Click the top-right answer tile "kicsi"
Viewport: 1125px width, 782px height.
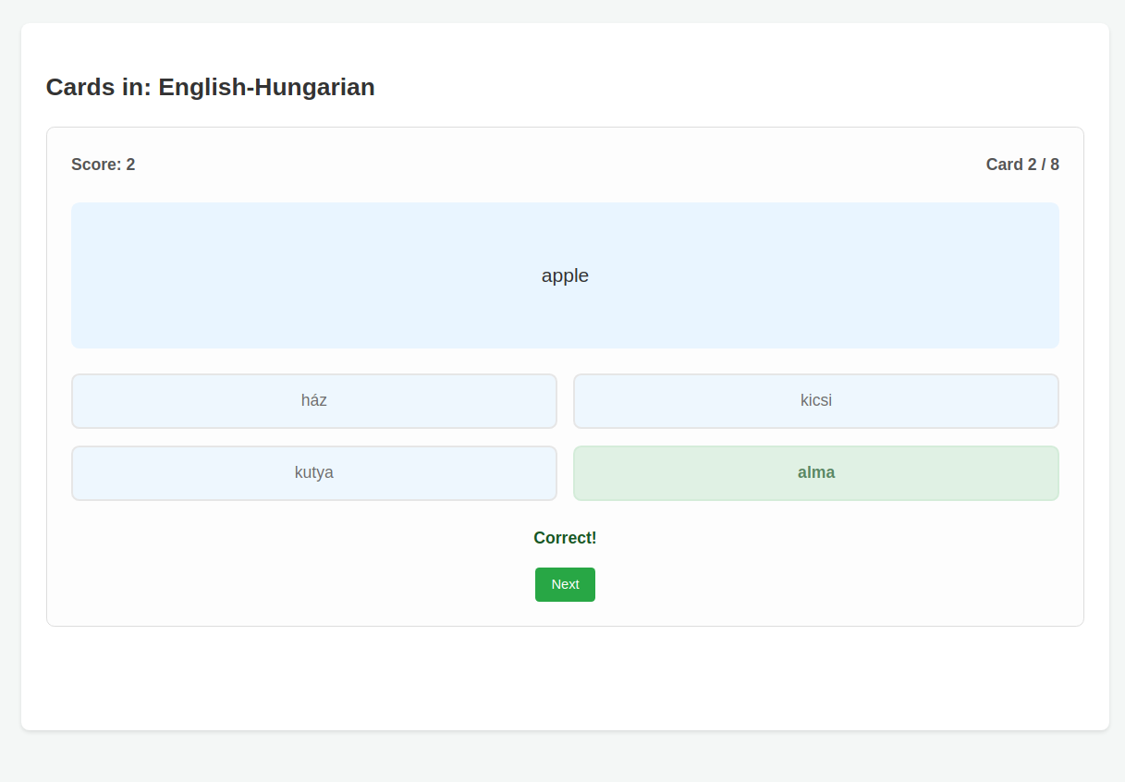(x=816, y=400)
